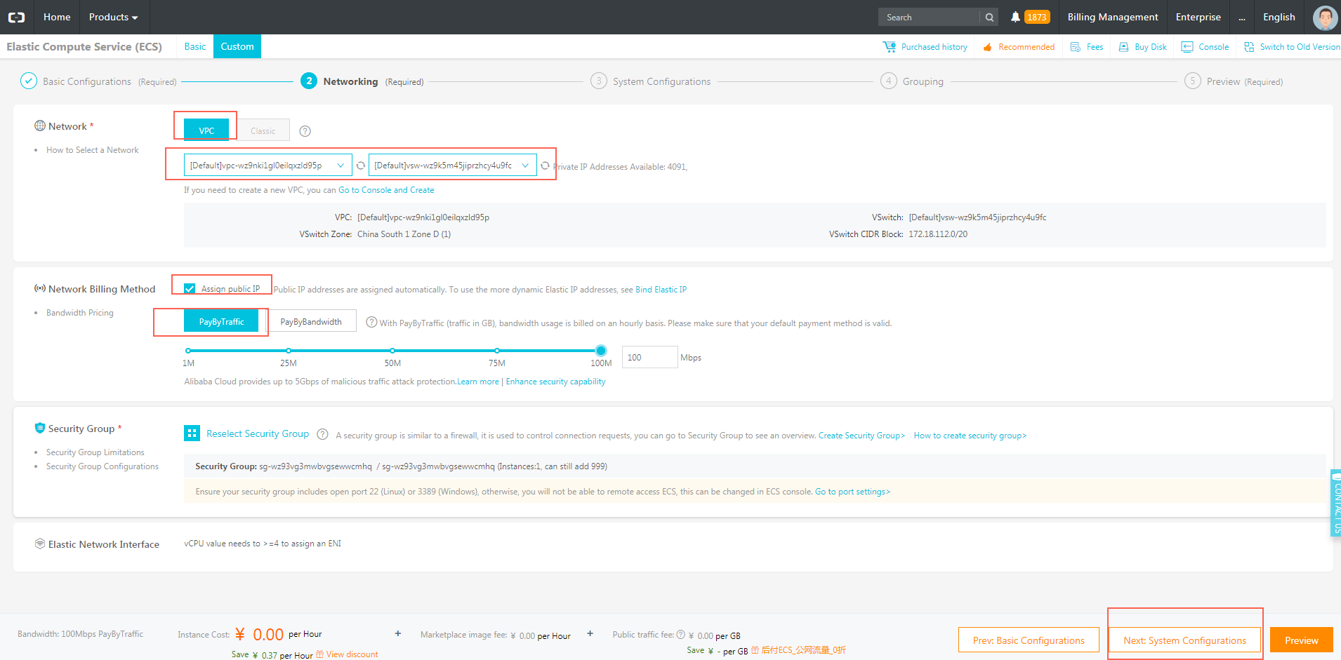The width and height of the screenshot is (1341, 660).
Task: Click Reselect Security Group link
Action: [x=258, y=433]
